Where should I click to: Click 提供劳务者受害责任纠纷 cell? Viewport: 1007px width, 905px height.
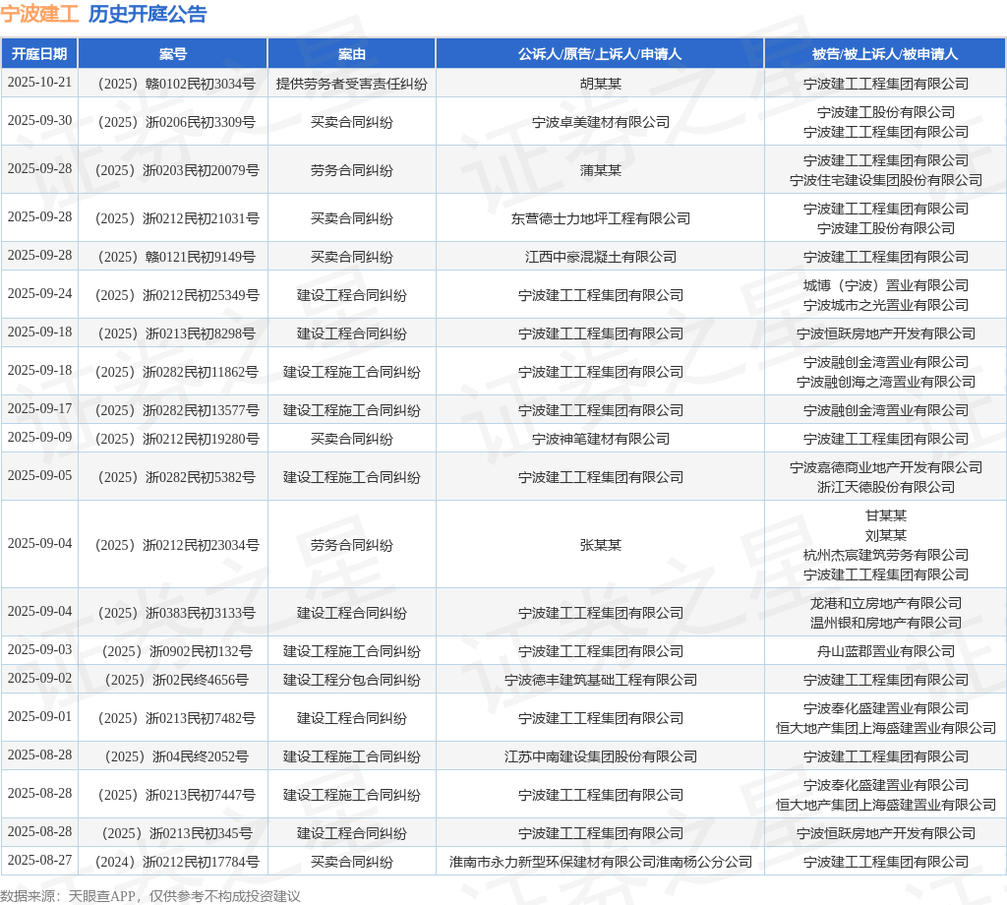tap(352, 84)
